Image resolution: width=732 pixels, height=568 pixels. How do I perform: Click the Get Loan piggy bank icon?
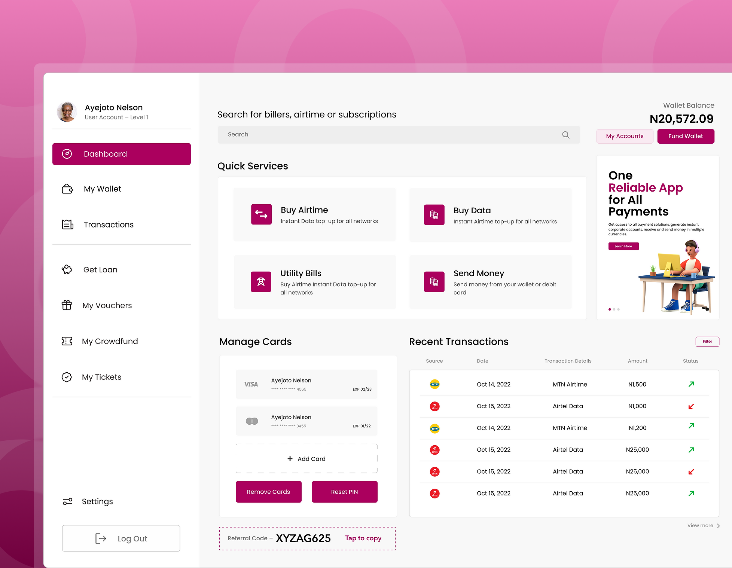[x=67, y=269]
